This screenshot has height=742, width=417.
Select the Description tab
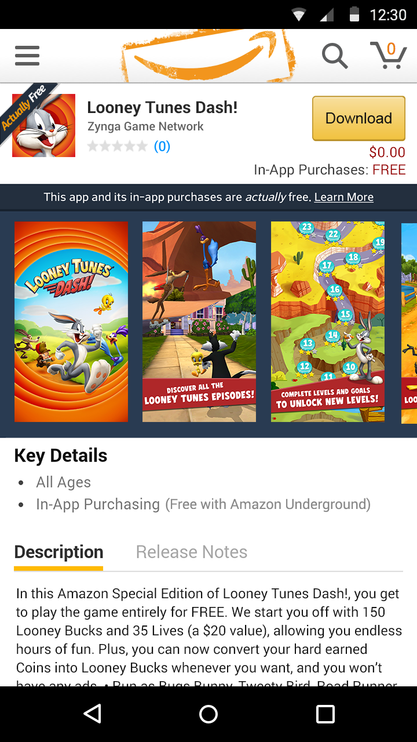coord(58,552)
